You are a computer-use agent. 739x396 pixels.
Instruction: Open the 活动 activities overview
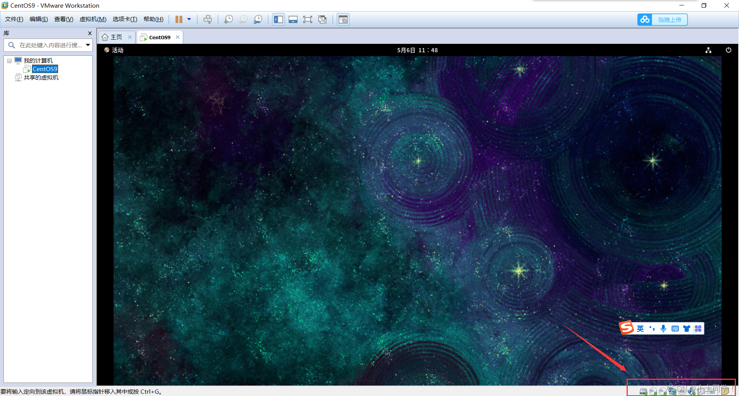tap(114, 50)
